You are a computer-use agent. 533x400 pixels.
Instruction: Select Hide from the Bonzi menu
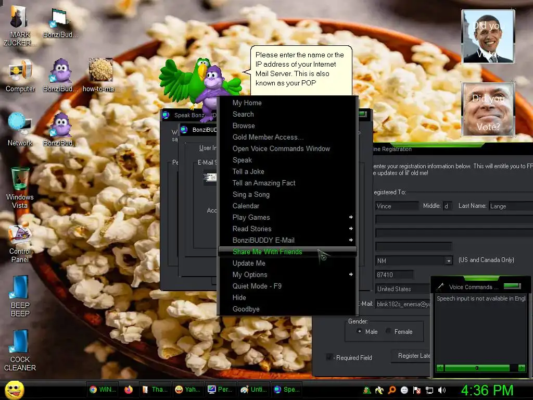tap(287, 297)
